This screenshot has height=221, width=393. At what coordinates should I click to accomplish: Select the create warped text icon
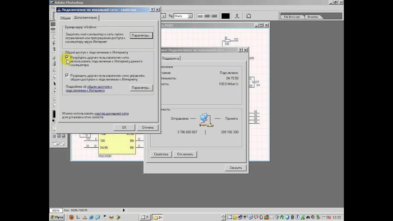[x=237, y=16]
